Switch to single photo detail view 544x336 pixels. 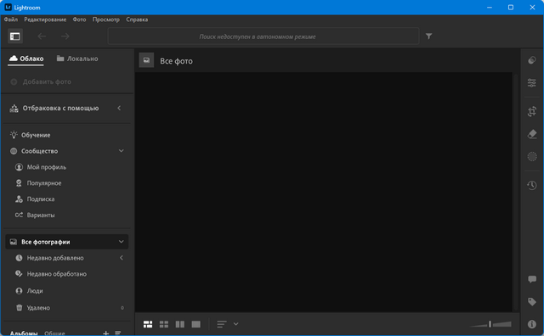click(x=196, y=324)
